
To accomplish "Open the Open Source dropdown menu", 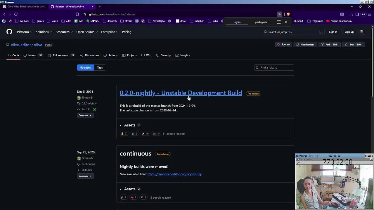I will [x=87, y=32].
